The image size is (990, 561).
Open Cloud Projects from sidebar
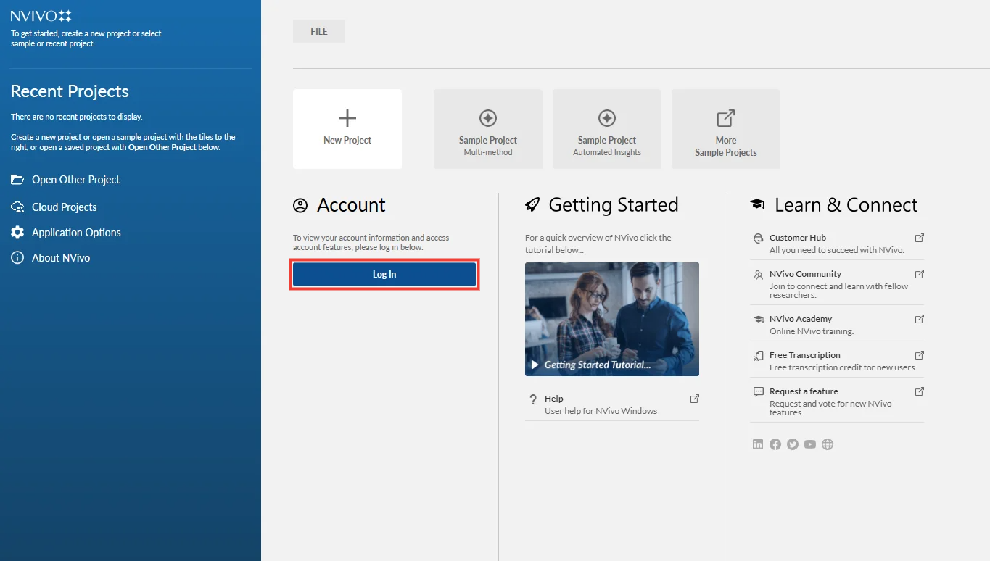[64, 207]
